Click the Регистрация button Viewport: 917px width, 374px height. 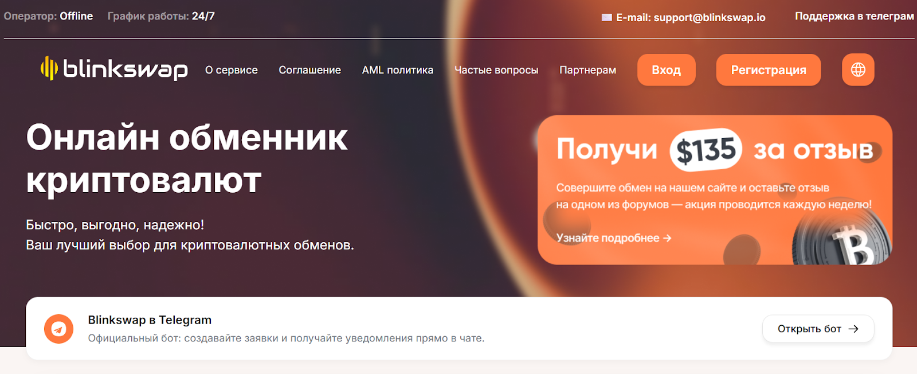pyautogui.click(x=769, y=70)
